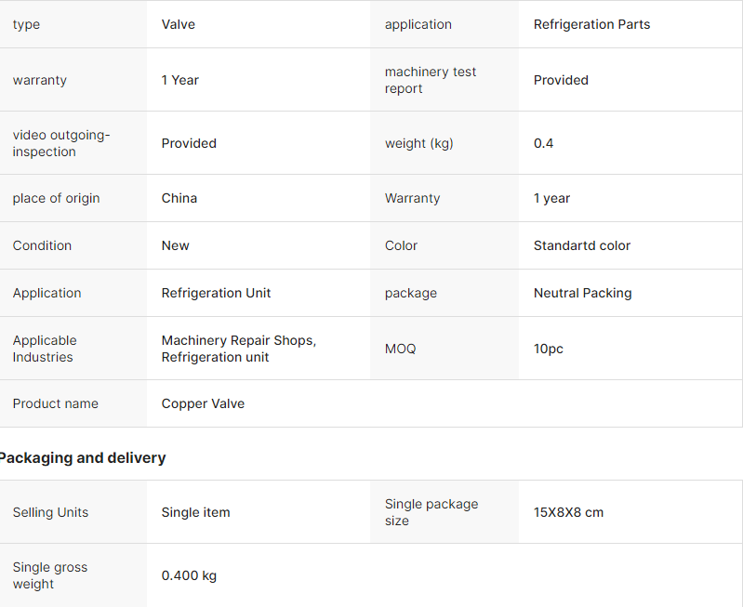Select the "Valve" type value
Viewport: 743px width, 607px height.
[x=179, y=24]
